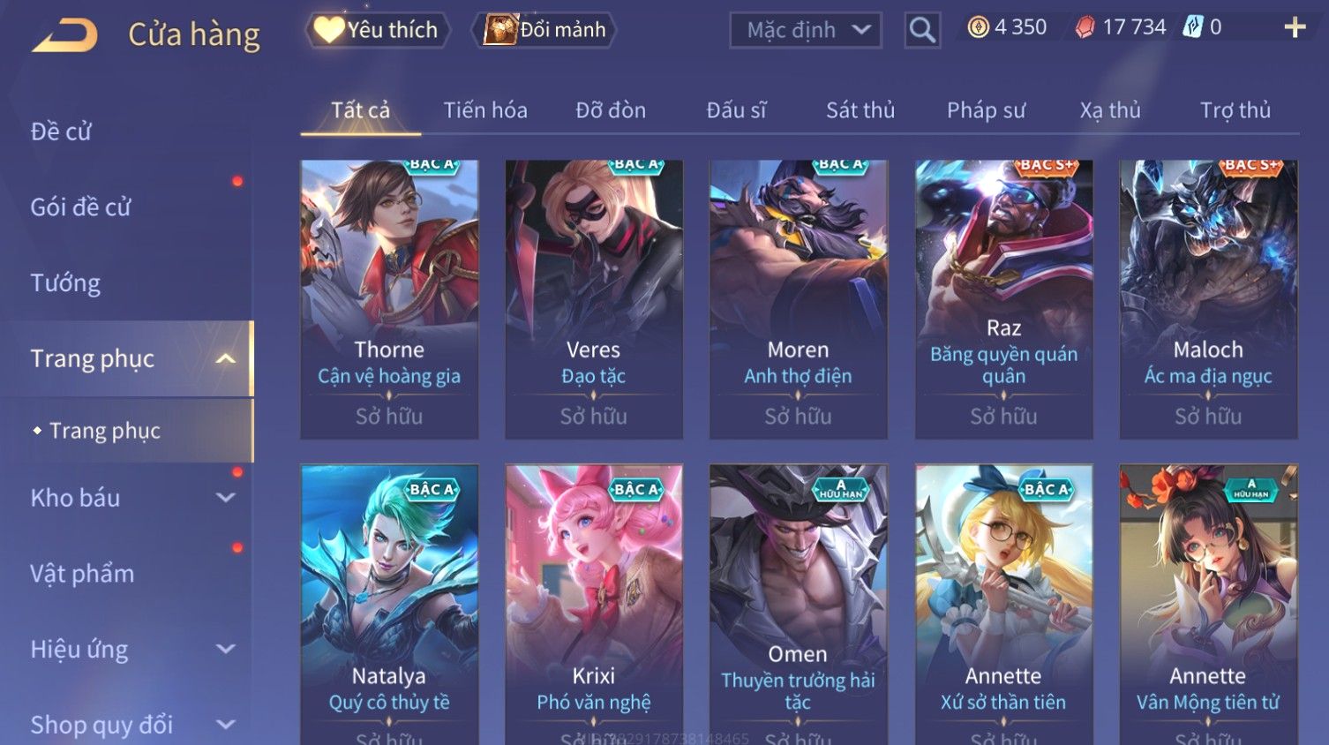
Task: Click the golden back arrow icon
Action: click(65, 35)
